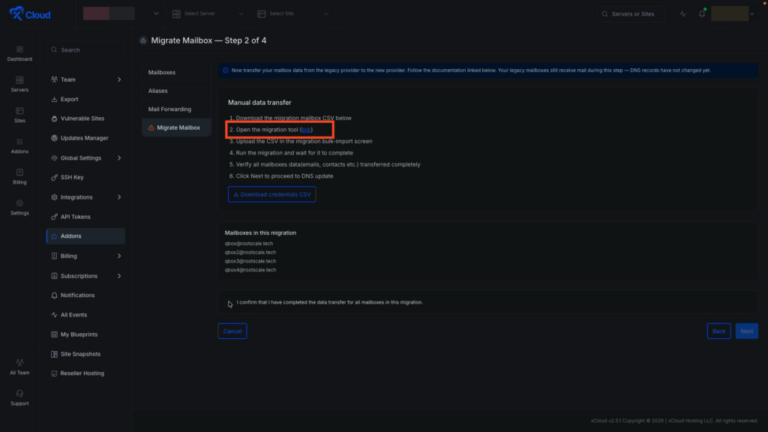Click mailbox qbox2@rootscale.tech

coord(250,252)
